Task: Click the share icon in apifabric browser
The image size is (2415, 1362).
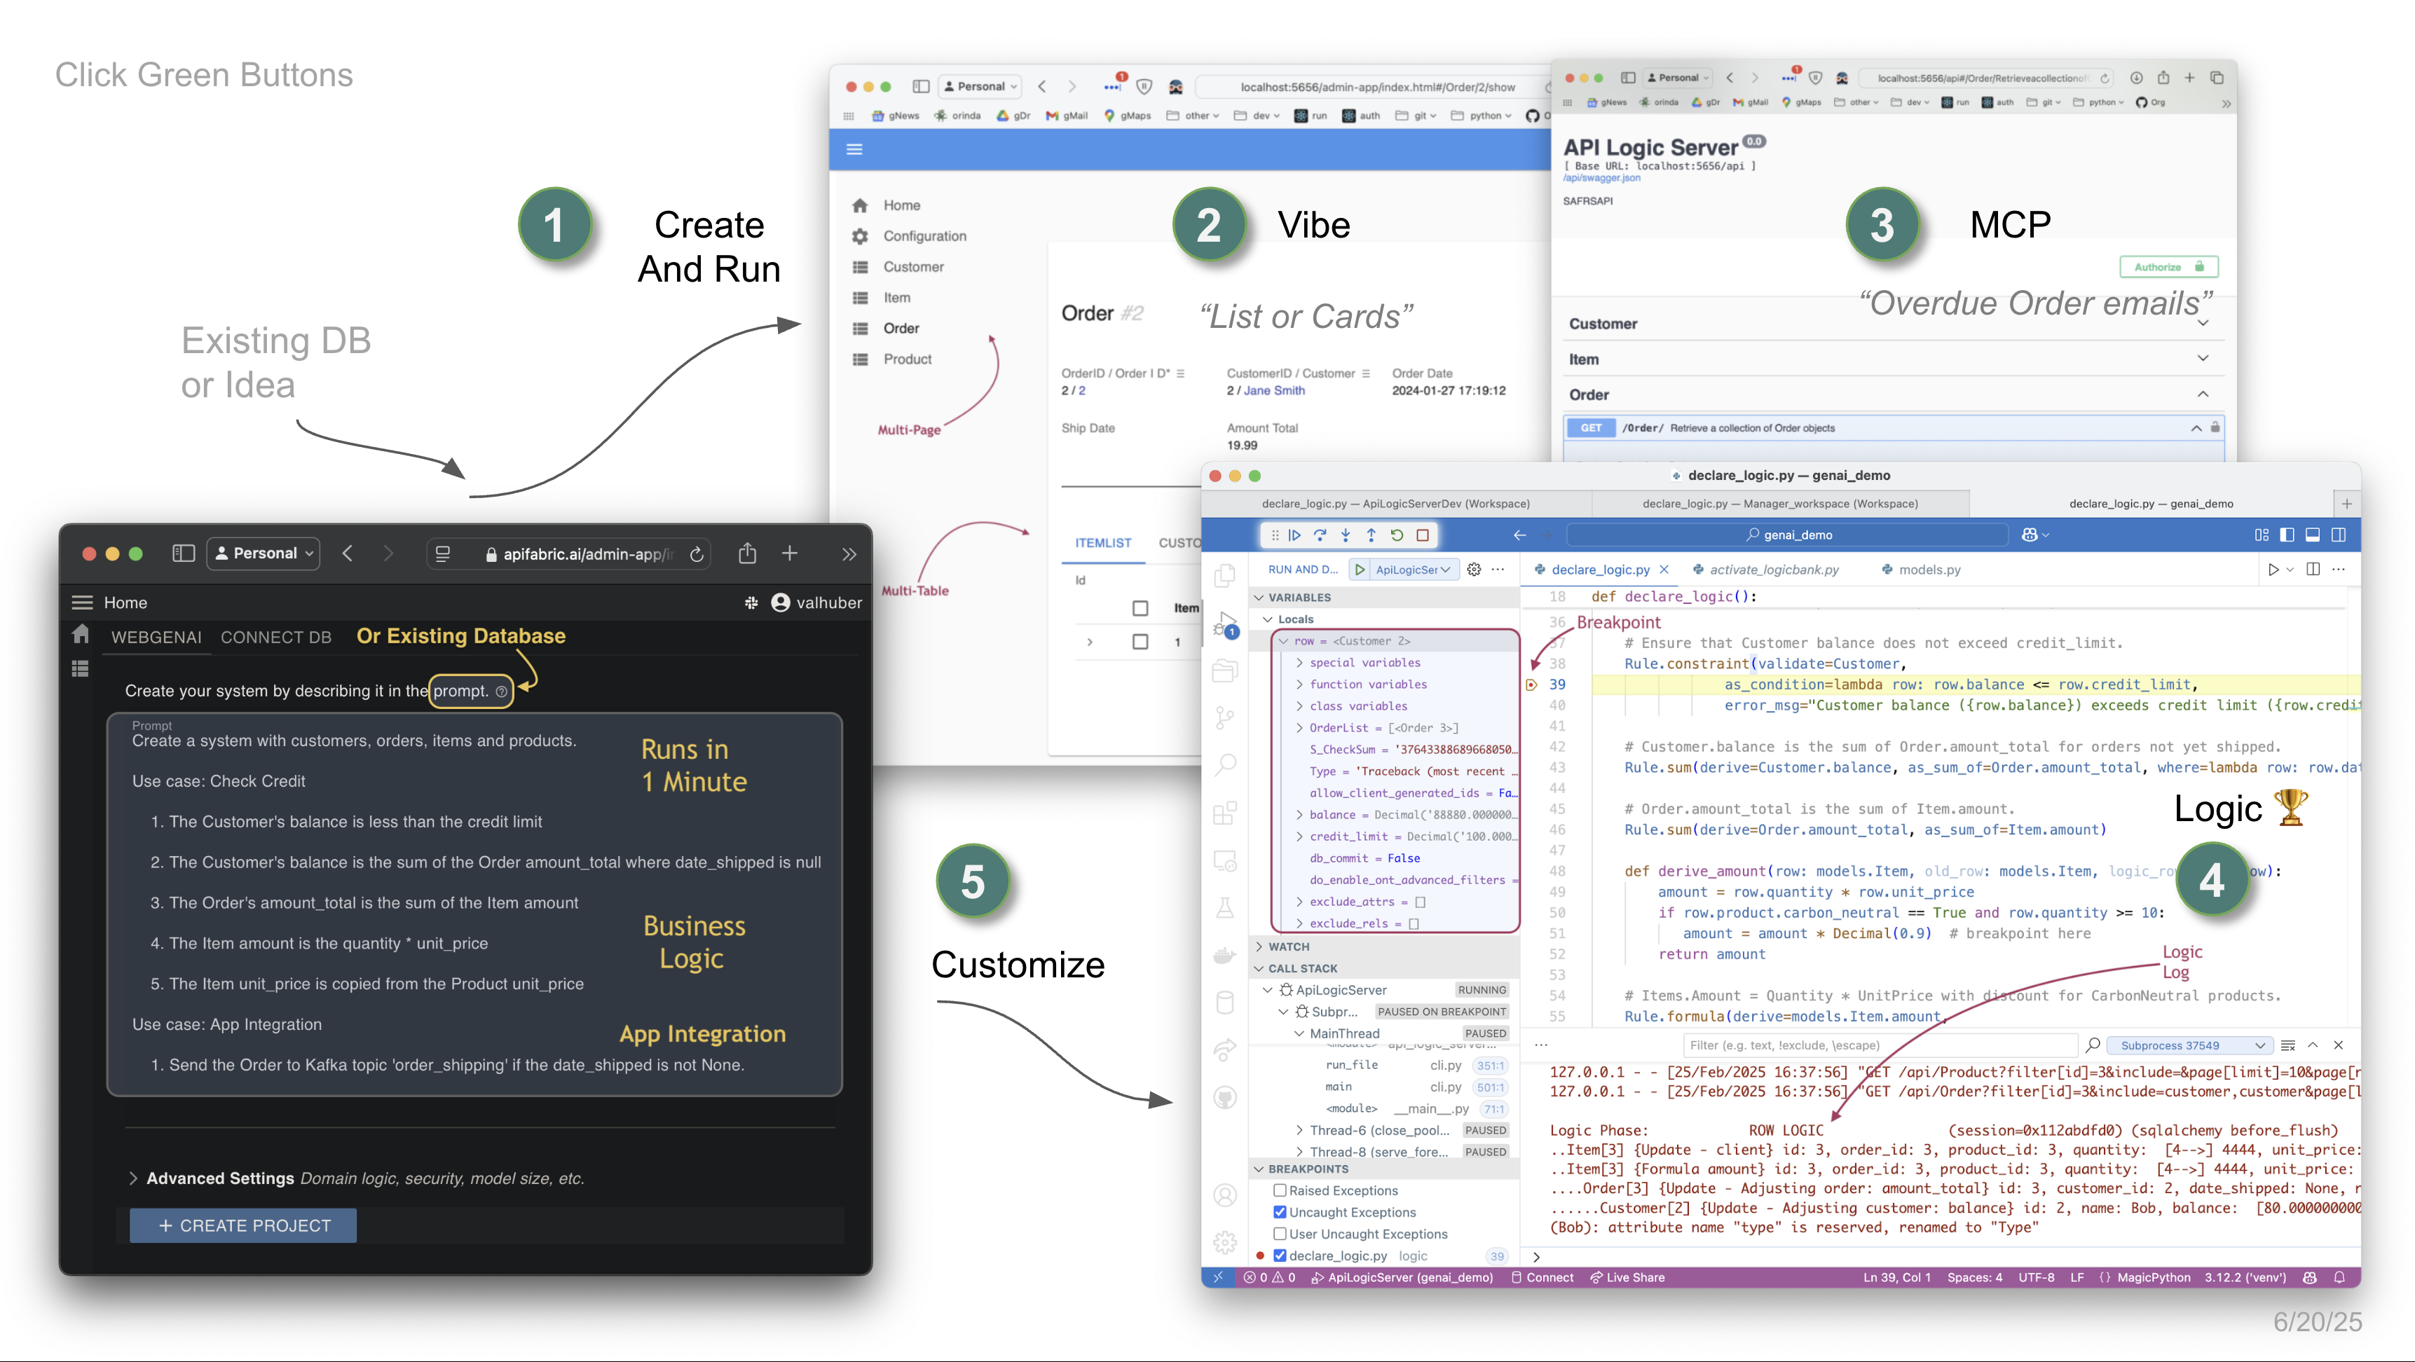Action: tap(747, 554)
